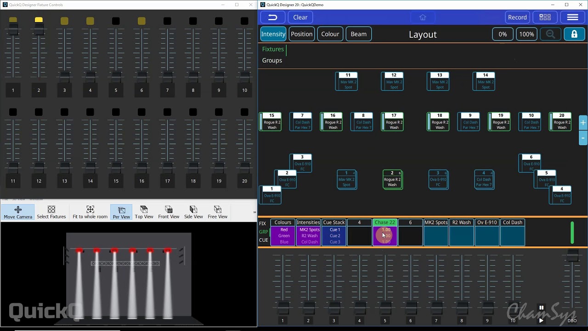The width and height of the screenshot is (588, 331).
Task: Select fixture 20 Rogue R2 Wash tile
Action: (x=560, y=122)
